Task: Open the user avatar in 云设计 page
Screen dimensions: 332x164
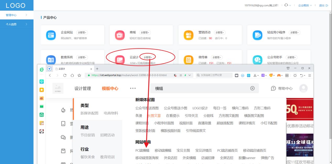Action: click(x=303, y=88)
